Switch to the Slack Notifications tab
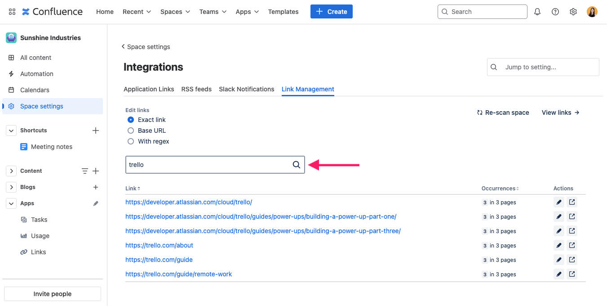The width and height of the screenshot is (607, 306). click(x=246, y=89)
